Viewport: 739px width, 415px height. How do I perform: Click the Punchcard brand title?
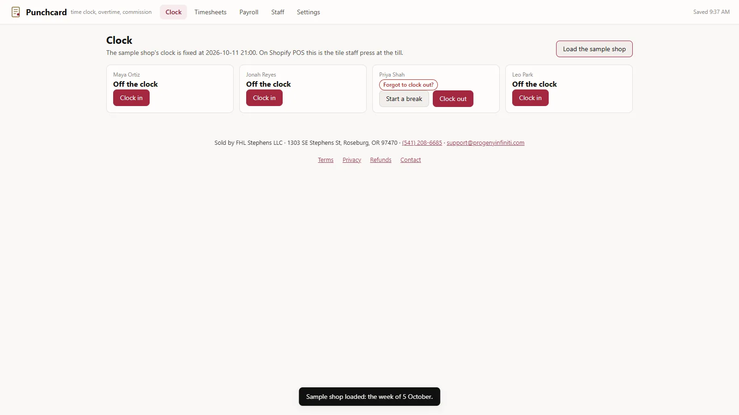click(46, 12)
